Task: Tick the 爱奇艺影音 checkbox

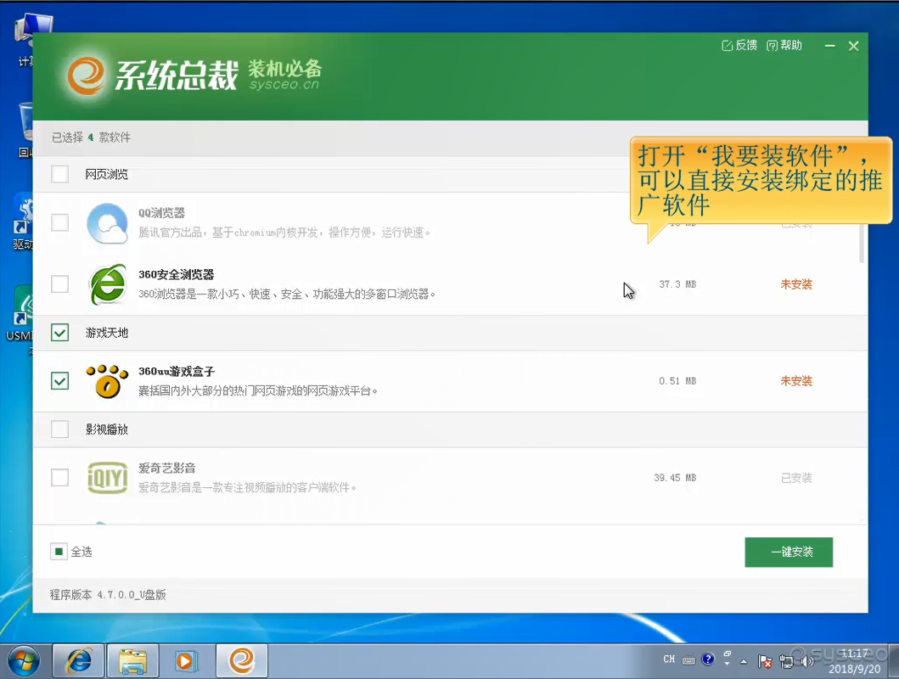Action: pyautogui.click(x=59, y=477)
